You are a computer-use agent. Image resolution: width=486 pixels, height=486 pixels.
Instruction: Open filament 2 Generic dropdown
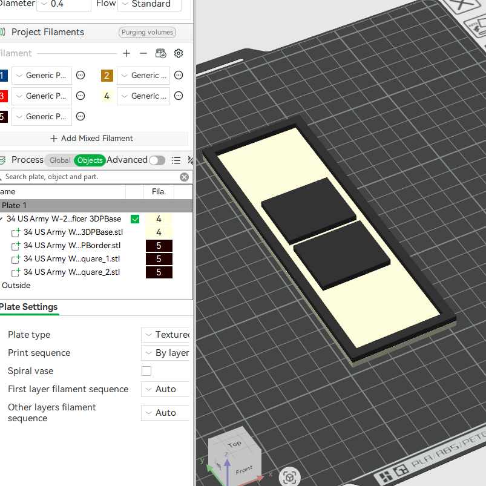(143, 75)
